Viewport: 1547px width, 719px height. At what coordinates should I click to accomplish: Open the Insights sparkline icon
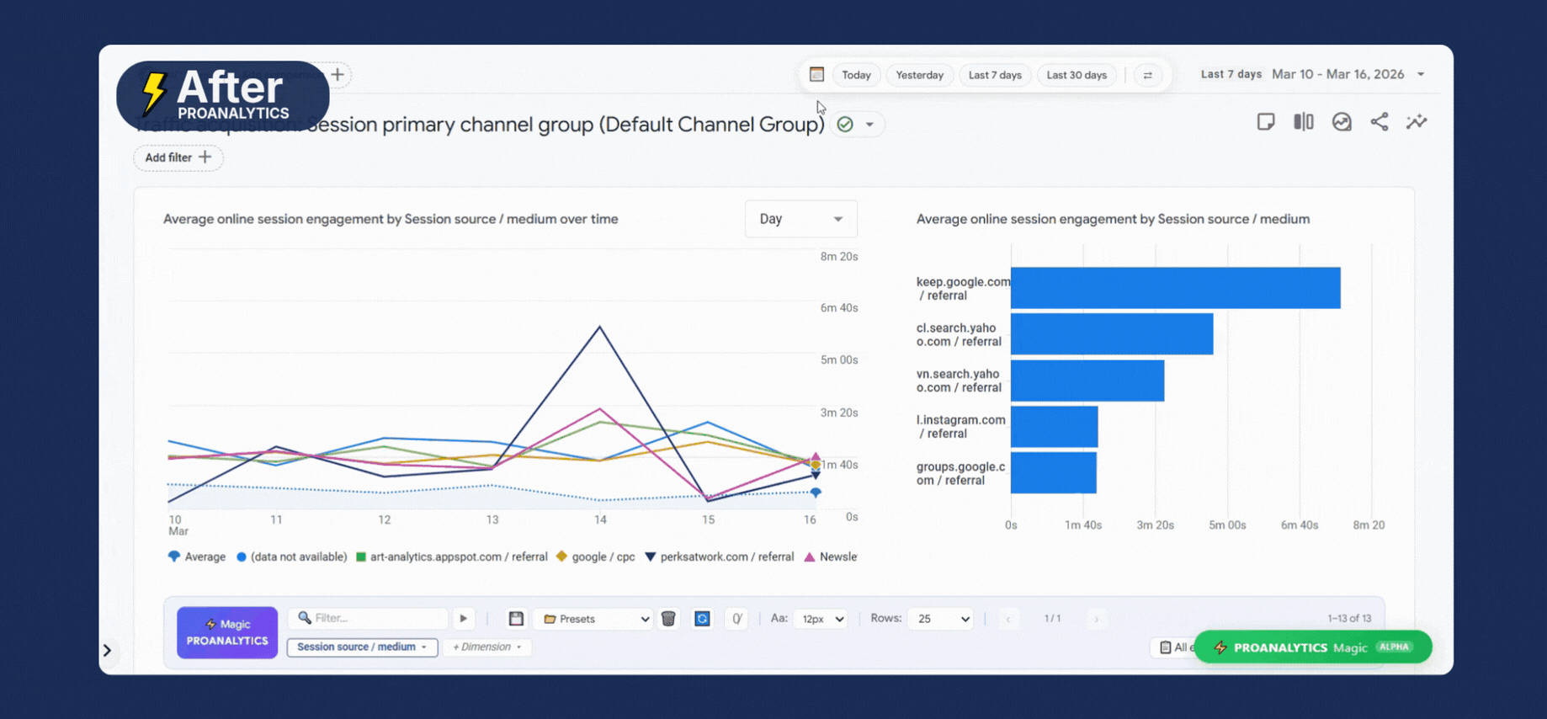1417,122
